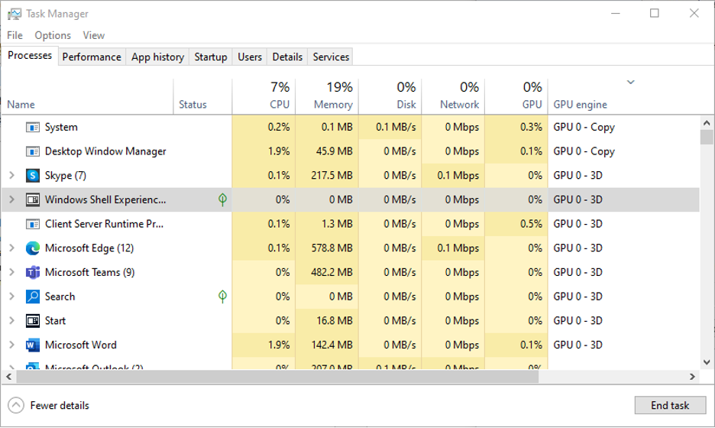Switch to the Users tab
This screenshot has width=715, height=428.
click(x=250, y=57)
